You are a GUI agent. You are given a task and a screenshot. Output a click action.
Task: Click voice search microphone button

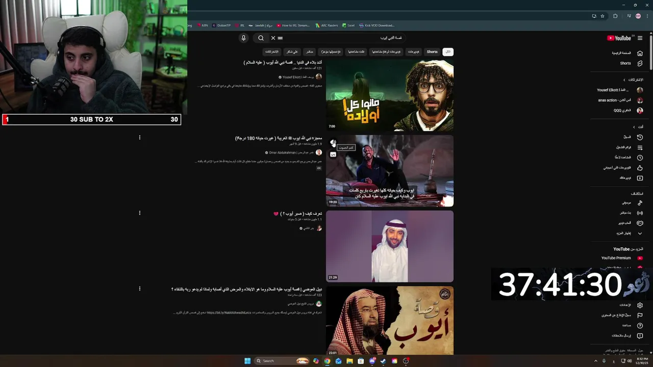pos(243,38)
